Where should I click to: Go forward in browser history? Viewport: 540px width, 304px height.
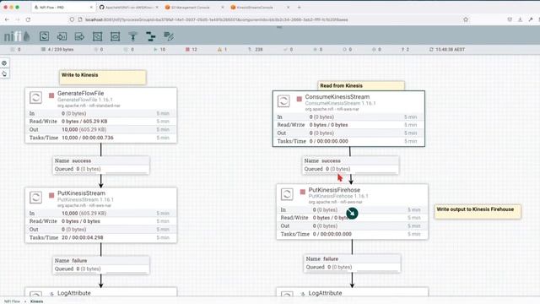(18, 19)
